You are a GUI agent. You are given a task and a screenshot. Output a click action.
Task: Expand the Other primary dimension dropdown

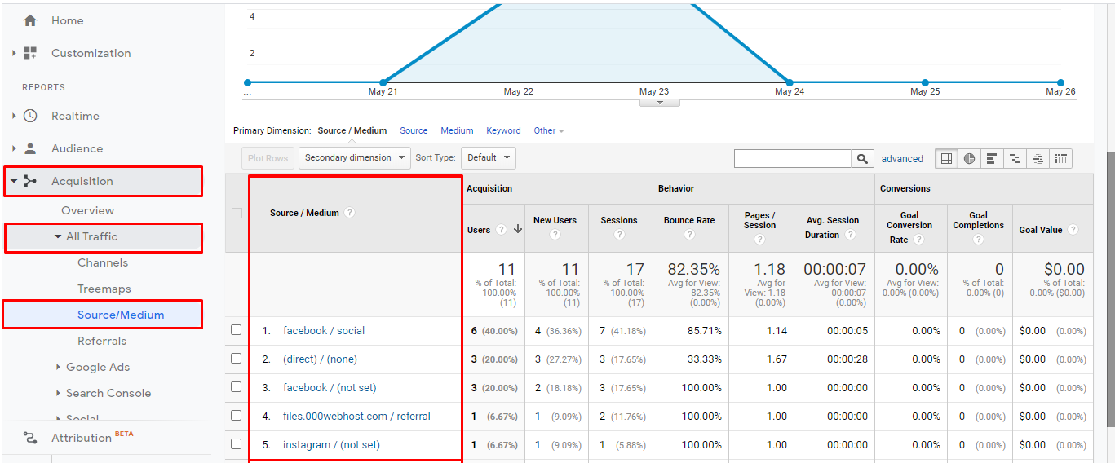[x=548, y=130]
